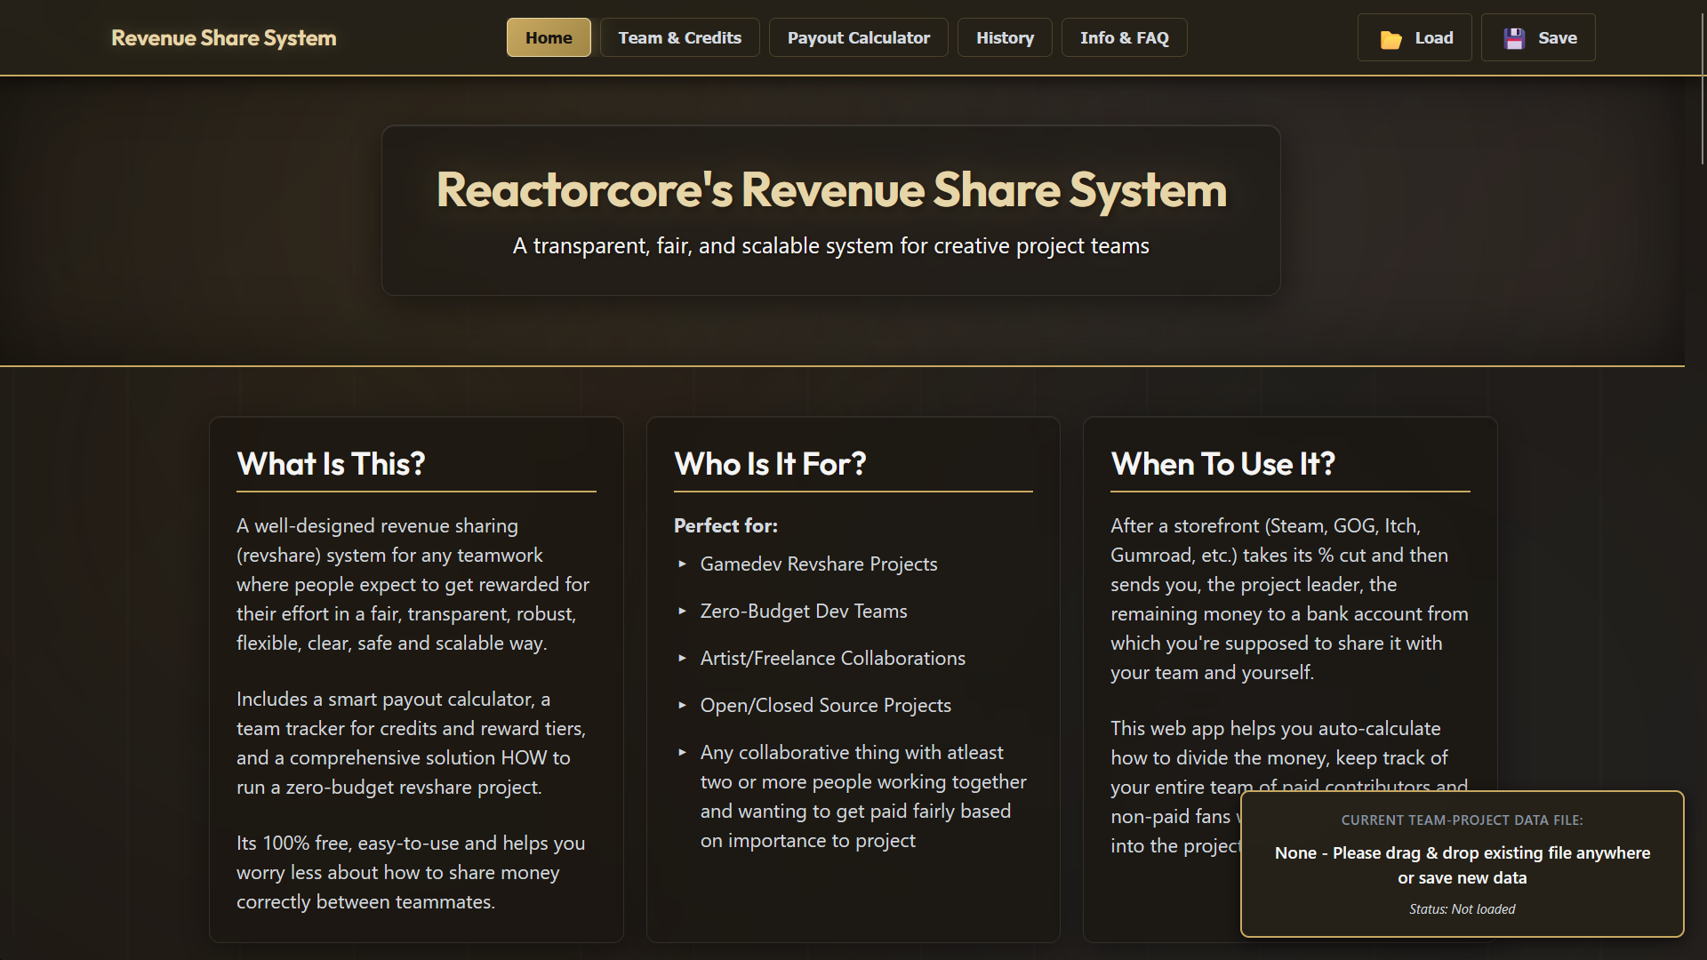Click the arrow icon beside the collaborative teamwork bullet
This screenshot has width=1707, height=960.
[x=683, y=753]
